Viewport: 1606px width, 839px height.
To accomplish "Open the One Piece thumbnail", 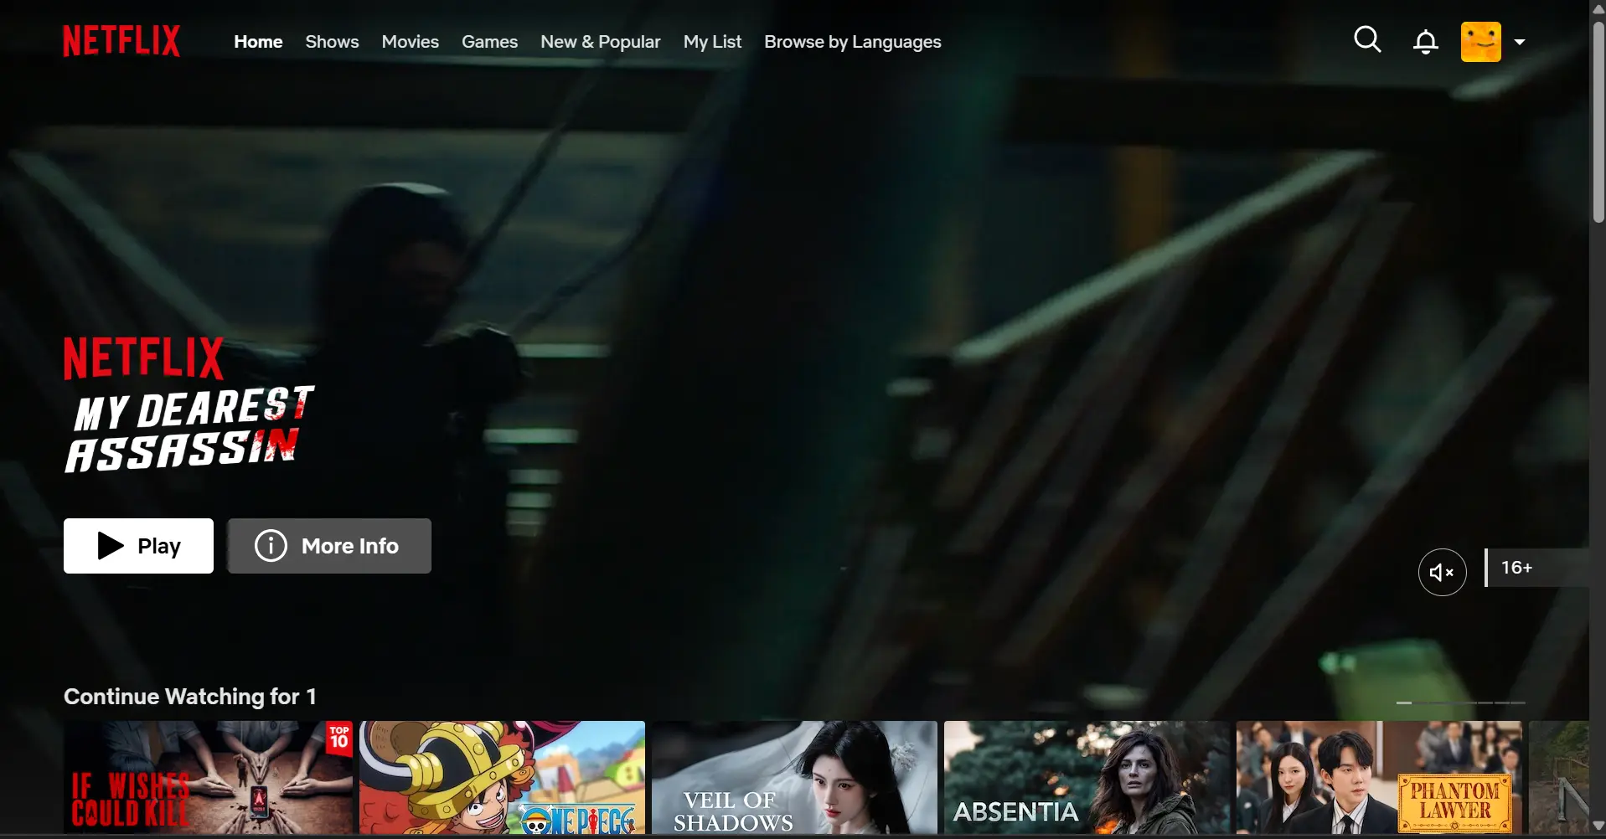I will [502, 777].
